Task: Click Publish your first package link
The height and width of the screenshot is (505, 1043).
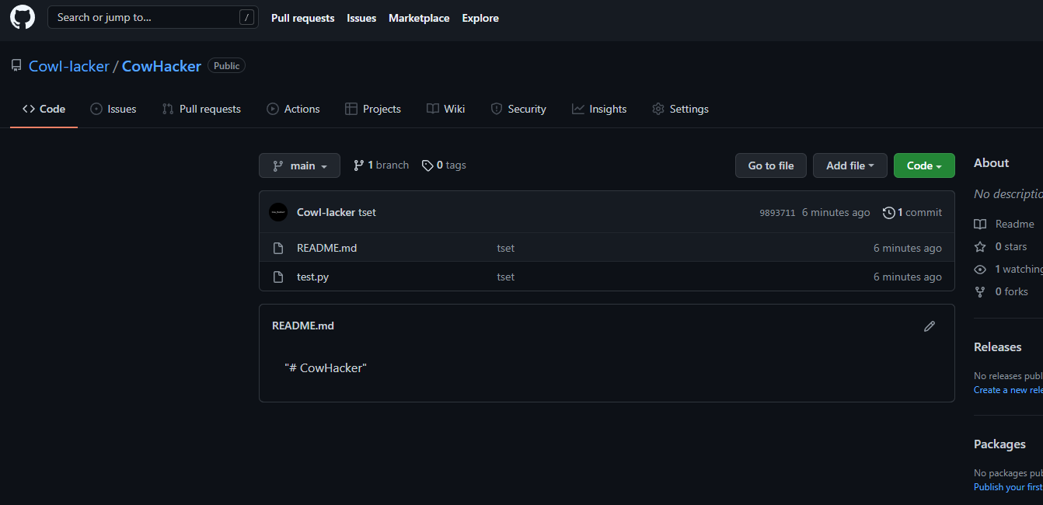Action: coord(1009,487)
